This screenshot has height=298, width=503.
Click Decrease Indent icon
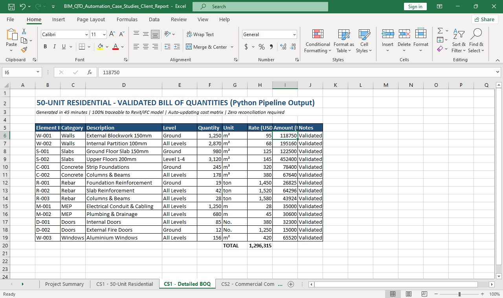tap(167, 47)
